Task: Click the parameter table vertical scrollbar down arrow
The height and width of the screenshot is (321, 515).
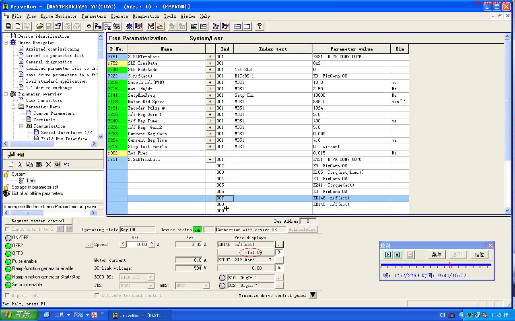Action: (x=507, y=210)
